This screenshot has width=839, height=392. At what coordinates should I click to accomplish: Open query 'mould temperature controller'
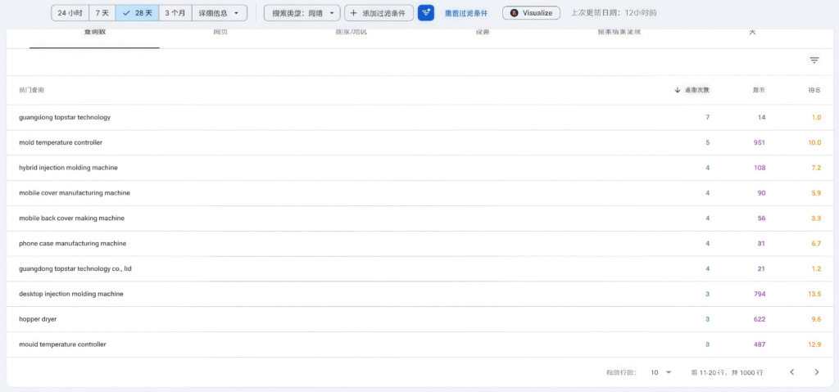[62, 345]
